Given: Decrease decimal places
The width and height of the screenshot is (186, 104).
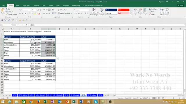Looking at the screenshot, I should 87,14.
